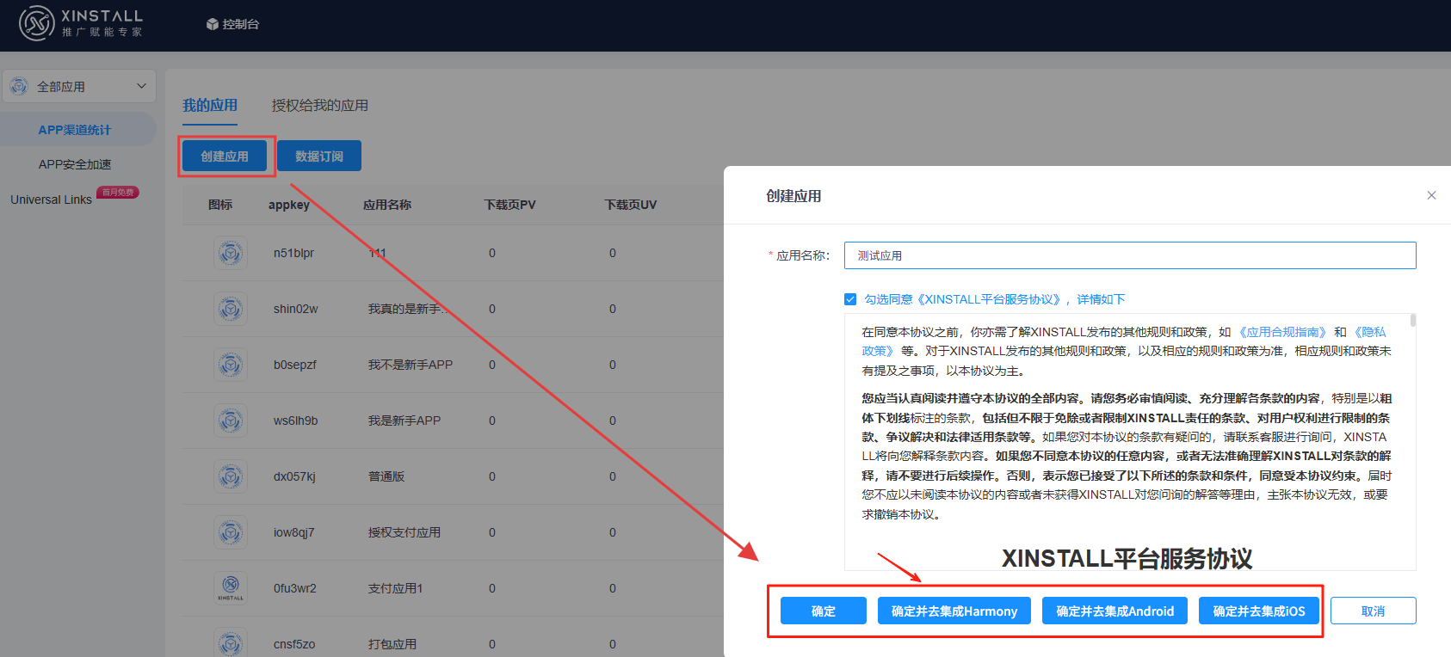Select appkey n51blpr
Viewport: 1451px width, 657px height.
[x=293, y=253]
